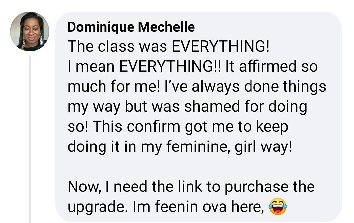Click the words "purchase the"
354x223 pixels.
[x=270, y=187]
